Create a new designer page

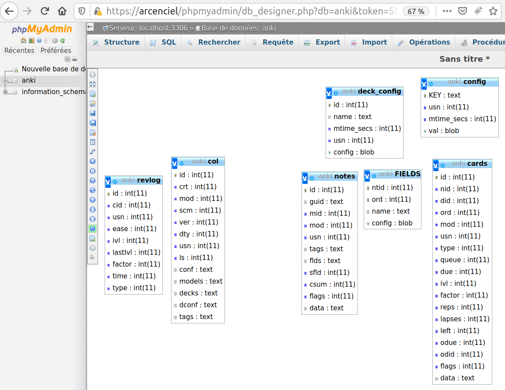pos(92,94)
